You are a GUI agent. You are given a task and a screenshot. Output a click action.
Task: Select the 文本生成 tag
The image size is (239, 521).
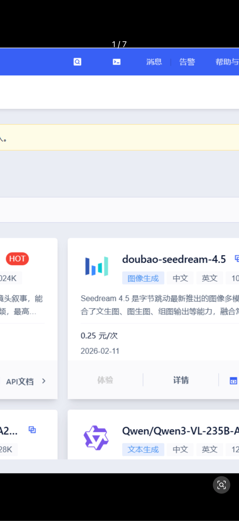(143, 450)
